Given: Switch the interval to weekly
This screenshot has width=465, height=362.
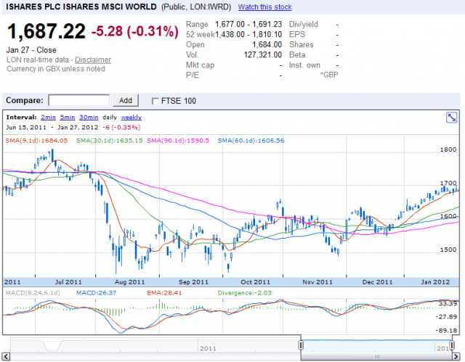Looking at the screenshot, I should click(x=131, y=118).
